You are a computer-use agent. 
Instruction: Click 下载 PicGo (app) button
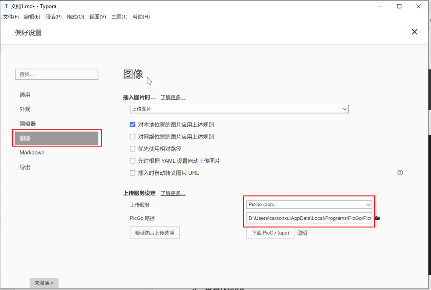(x=270, y=233)
